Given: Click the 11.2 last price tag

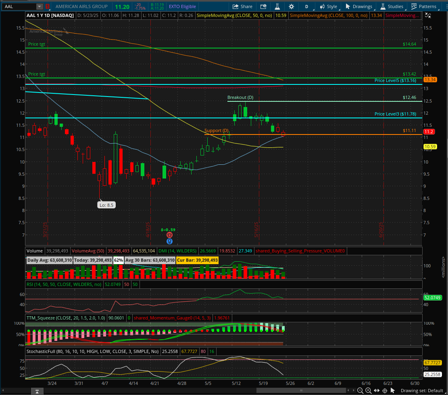Looking at the screenshot, I should tap(429, 132).
